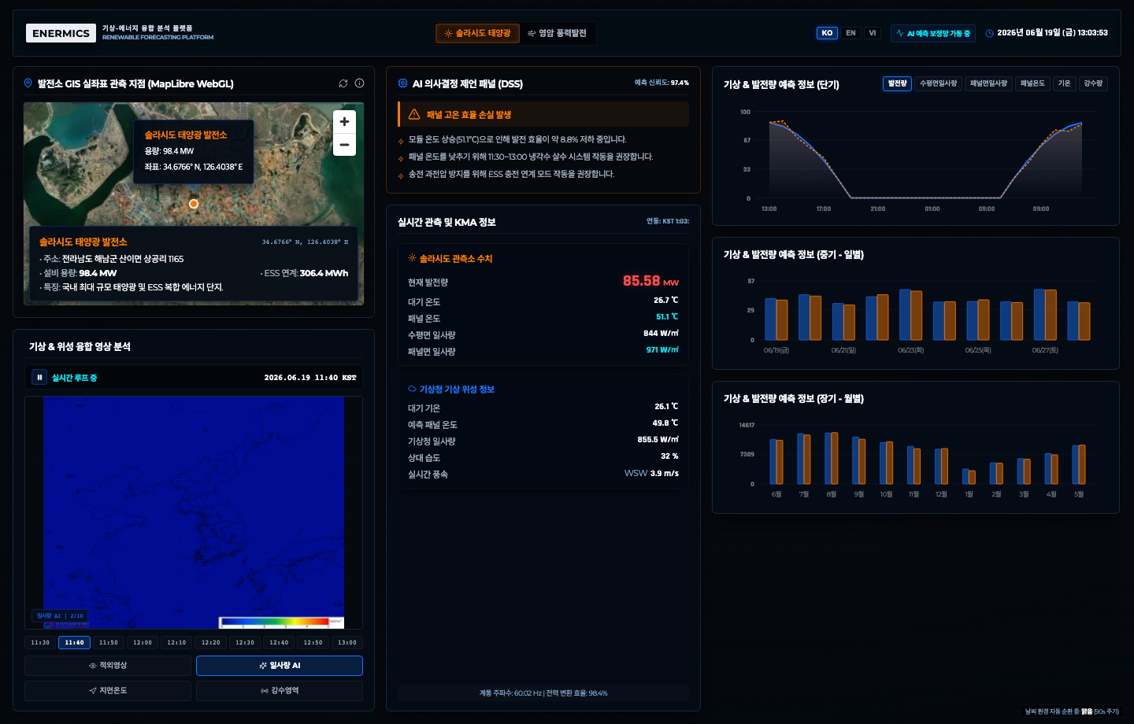Click the 51.1 ℃ panel temperature value
Image resolution: width=1134 pixels, height=724 pixels.
pyautogui.click(x=667, y=317)
